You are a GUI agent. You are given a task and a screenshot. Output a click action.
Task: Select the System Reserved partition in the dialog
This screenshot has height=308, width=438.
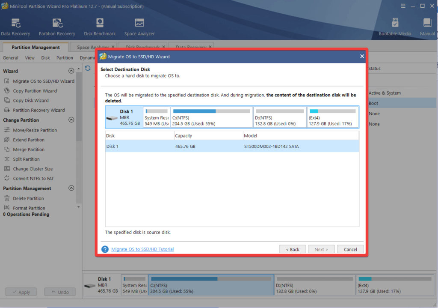(157, 117)
